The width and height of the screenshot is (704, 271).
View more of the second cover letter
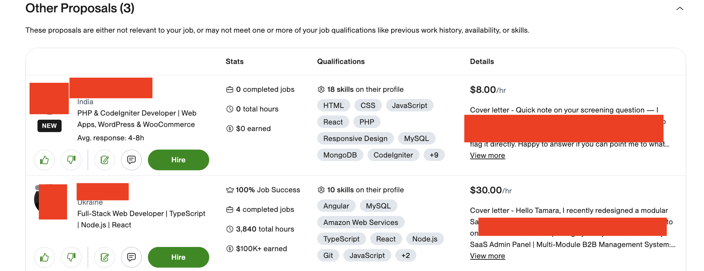click(x=488, y=256)
